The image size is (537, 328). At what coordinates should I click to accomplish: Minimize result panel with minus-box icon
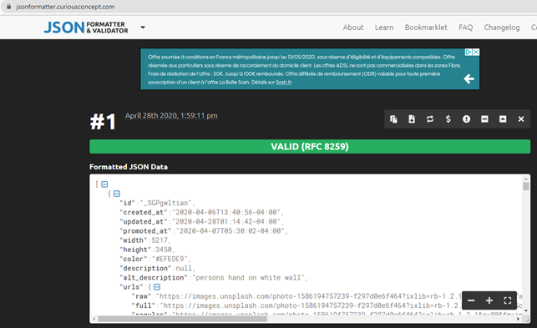click(x=484, y=119)
